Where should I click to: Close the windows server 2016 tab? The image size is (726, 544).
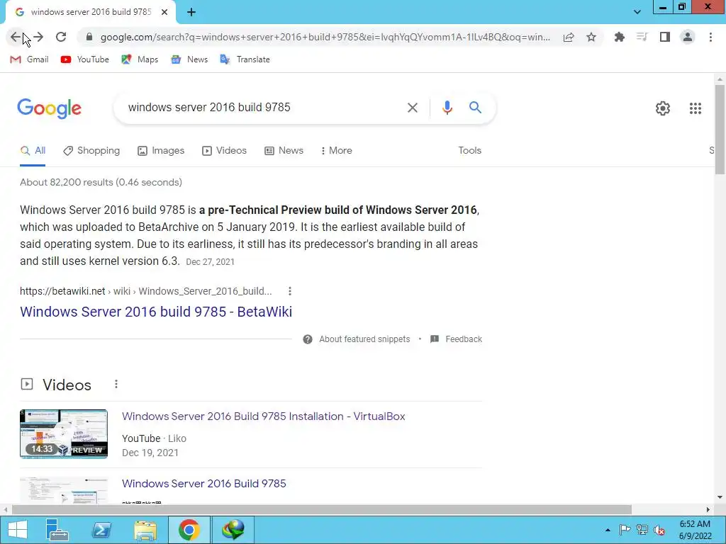tap(164, 12)
